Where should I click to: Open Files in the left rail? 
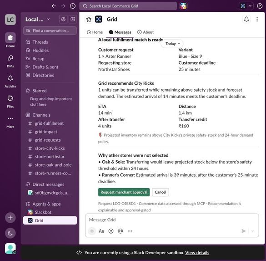point(10,102)
